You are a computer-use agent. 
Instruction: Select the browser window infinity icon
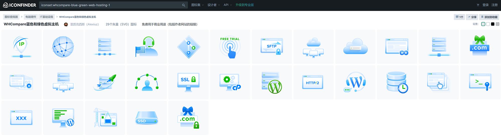[397, 46]
